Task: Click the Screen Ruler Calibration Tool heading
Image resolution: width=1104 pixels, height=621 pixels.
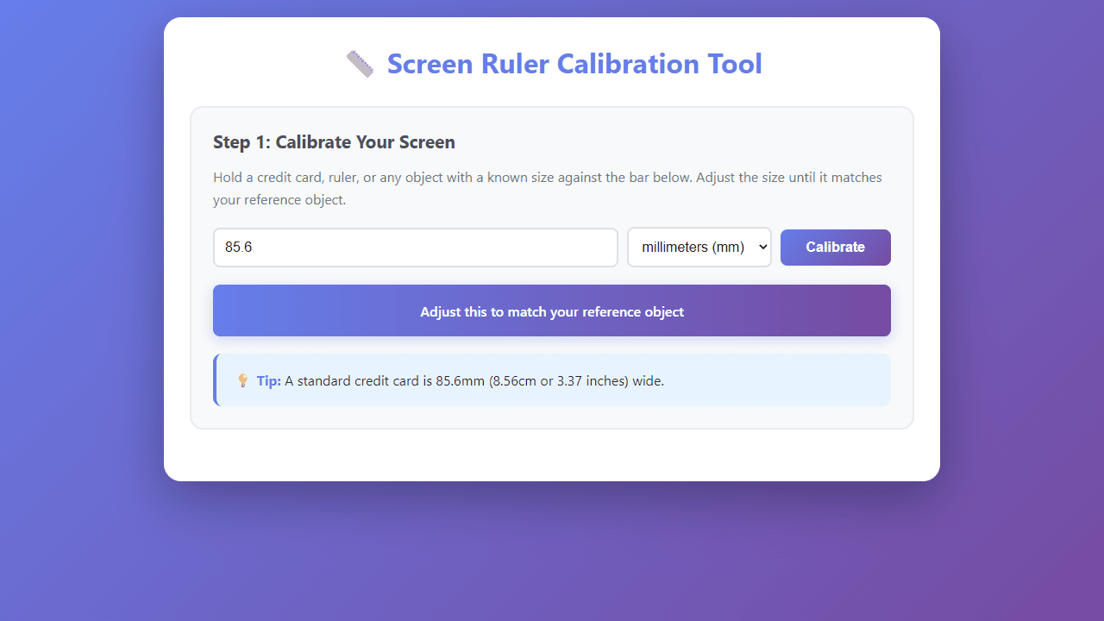Action: click(574, 64)
